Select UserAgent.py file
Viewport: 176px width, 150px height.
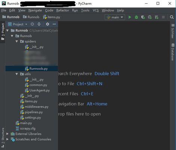tap(32, 90)
